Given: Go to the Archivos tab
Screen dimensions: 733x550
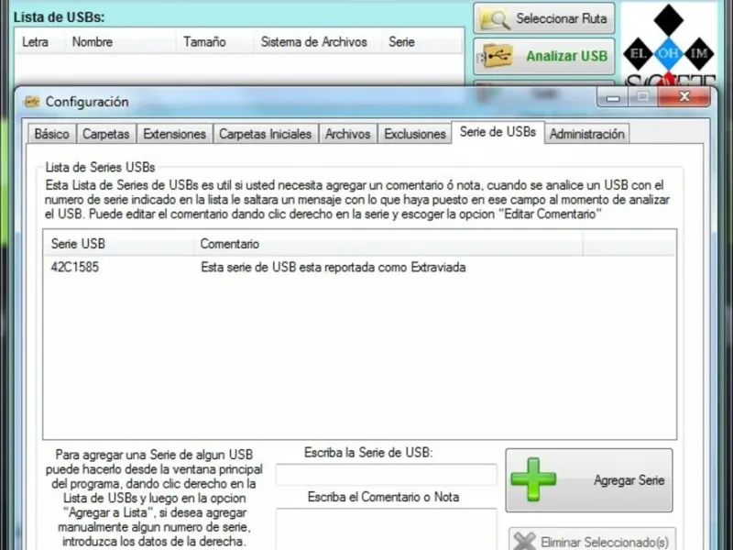Looking at the screenshot, I should tap(348, 134).
